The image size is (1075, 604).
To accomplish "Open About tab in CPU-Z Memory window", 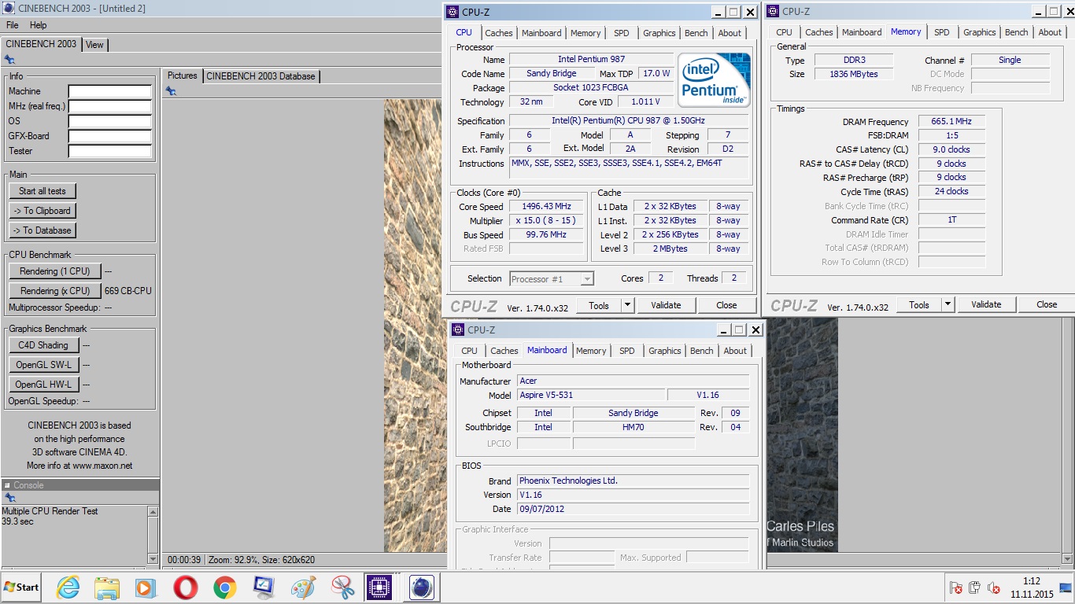I will coord(1050,32).
